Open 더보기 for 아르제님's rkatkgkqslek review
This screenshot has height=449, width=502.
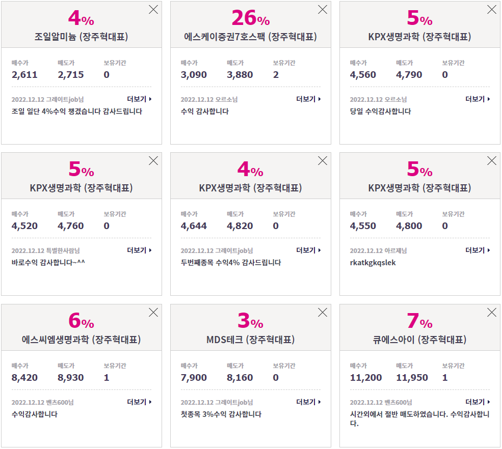[x=478, y=250]
